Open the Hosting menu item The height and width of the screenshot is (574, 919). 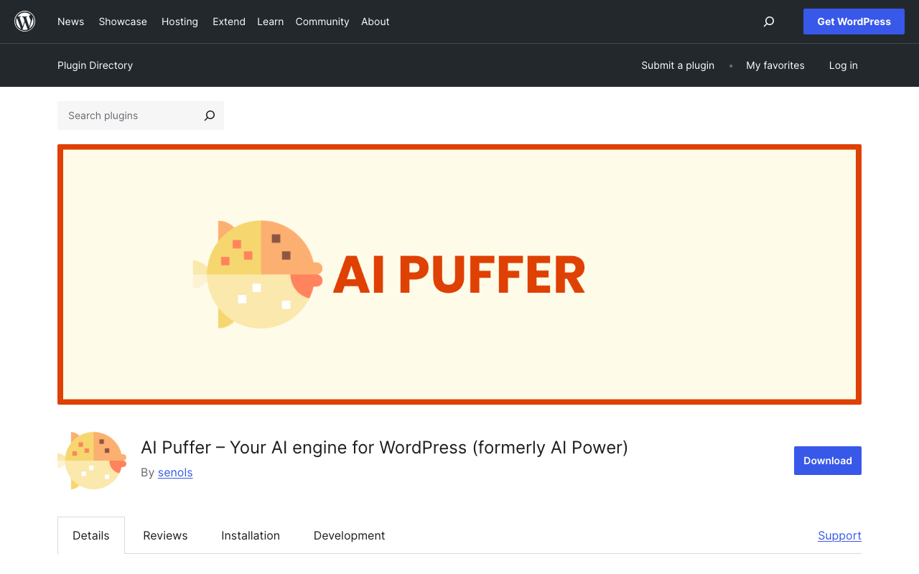coord(179,22)
